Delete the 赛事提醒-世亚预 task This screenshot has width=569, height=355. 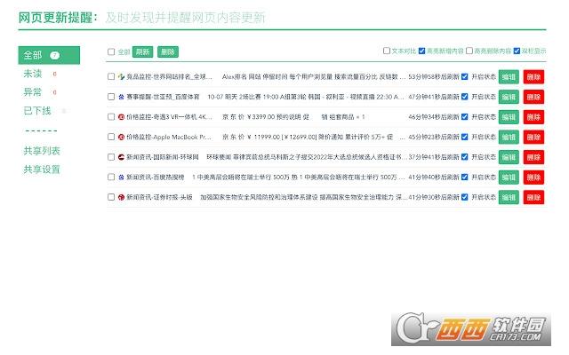[x=533, y=97]
